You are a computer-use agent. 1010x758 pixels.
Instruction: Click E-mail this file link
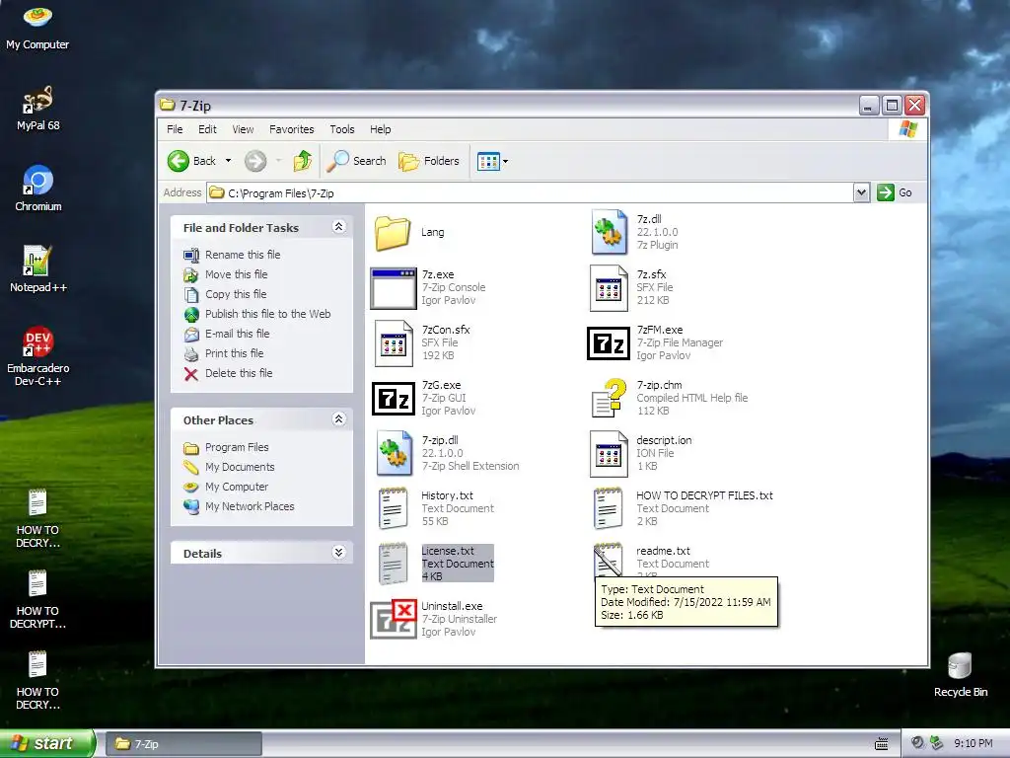[237, 334]
